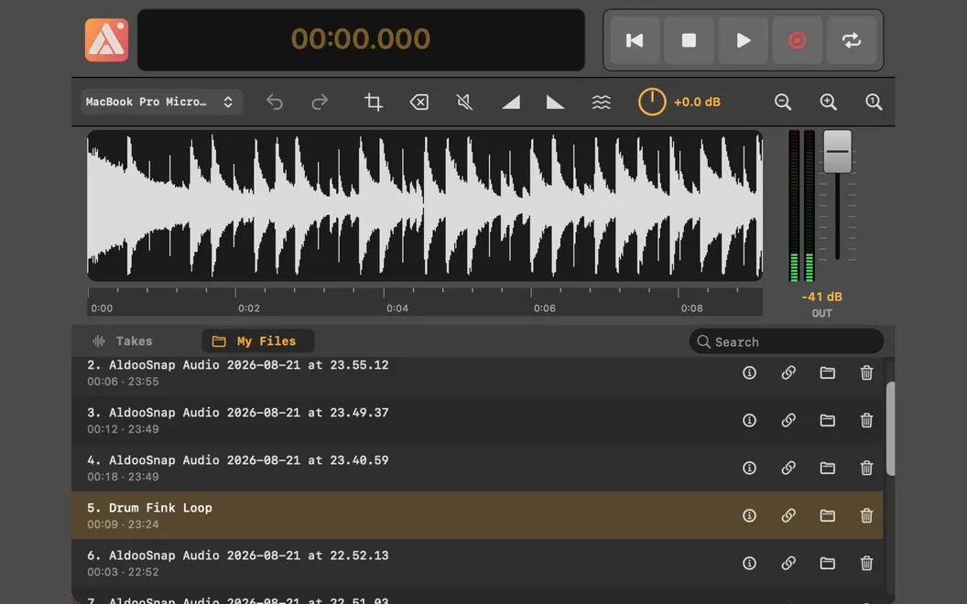Start playback with the play button
This screenshot has width=967, height=604.
point(744,40)
